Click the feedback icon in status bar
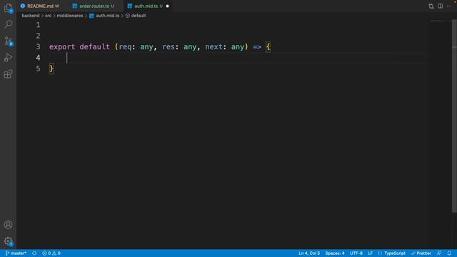Viewport: 457px width, 257px height. pos(439,253)
